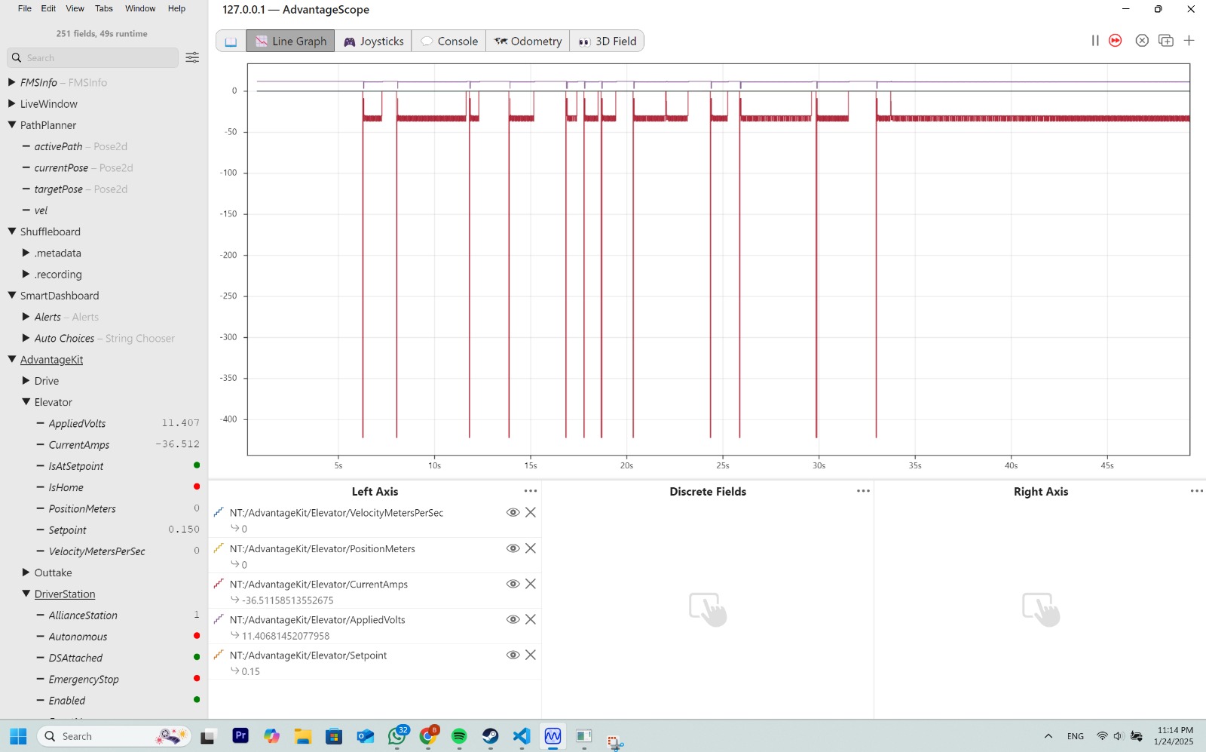Expand the FMSInfo tree node

12,82
